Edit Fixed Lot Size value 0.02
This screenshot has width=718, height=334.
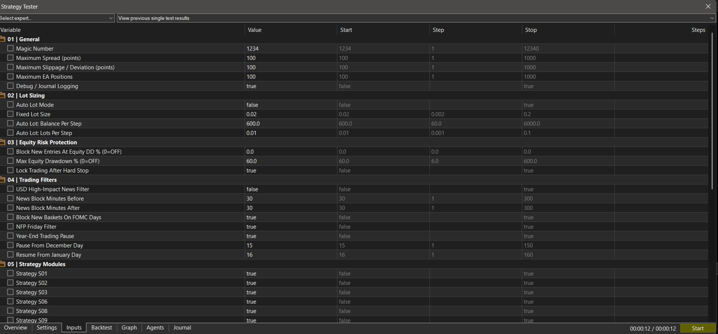291,114
